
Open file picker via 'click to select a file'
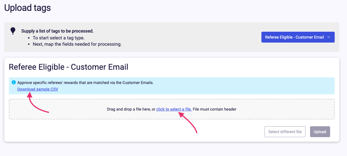point(174,109)
